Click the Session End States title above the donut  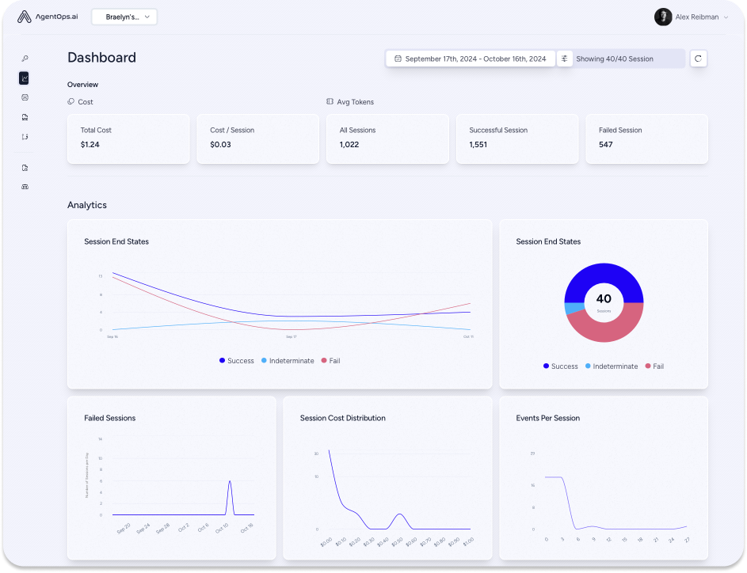(x=548, y=241)
